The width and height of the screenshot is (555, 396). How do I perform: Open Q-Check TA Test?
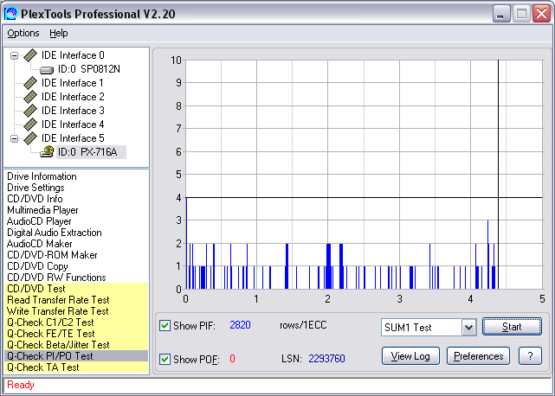[x=43, y=367]
